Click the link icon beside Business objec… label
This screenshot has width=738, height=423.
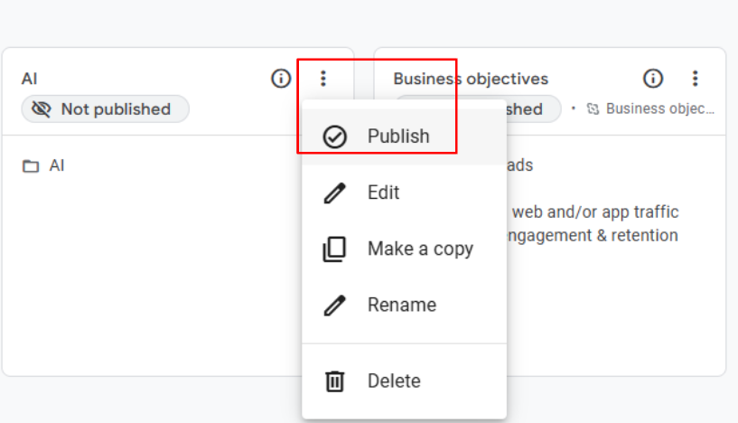[593, 109]
